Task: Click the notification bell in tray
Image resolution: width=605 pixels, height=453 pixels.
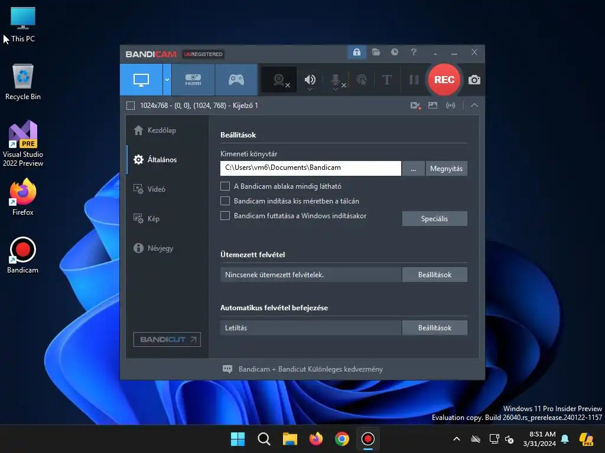Action: 565,439
